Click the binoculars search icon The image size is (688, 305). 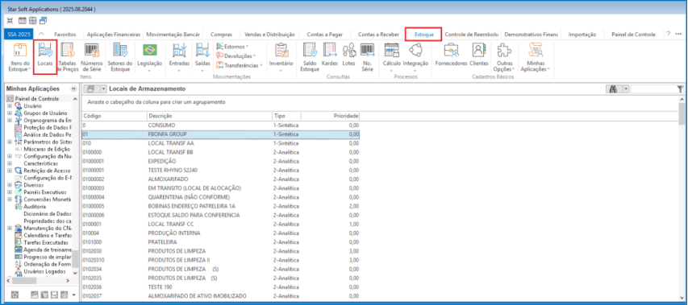click(613, 89)
